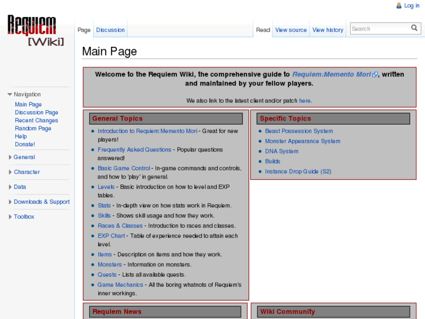This screenshot has height=319, width=425.
Task: Click the General Topics heading
Action: point(118,119)
